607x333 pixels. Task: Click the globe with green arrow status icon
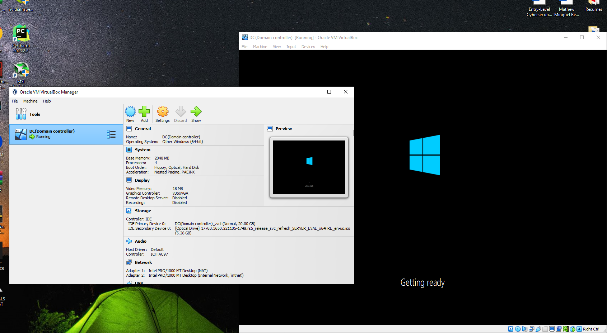[573, 329]
